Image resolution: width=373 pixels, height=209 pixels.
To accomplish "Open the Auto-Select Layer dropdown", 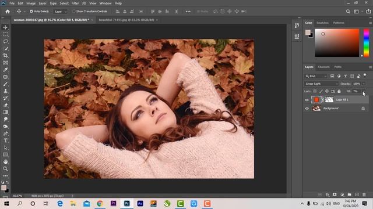I will point(61,12).
